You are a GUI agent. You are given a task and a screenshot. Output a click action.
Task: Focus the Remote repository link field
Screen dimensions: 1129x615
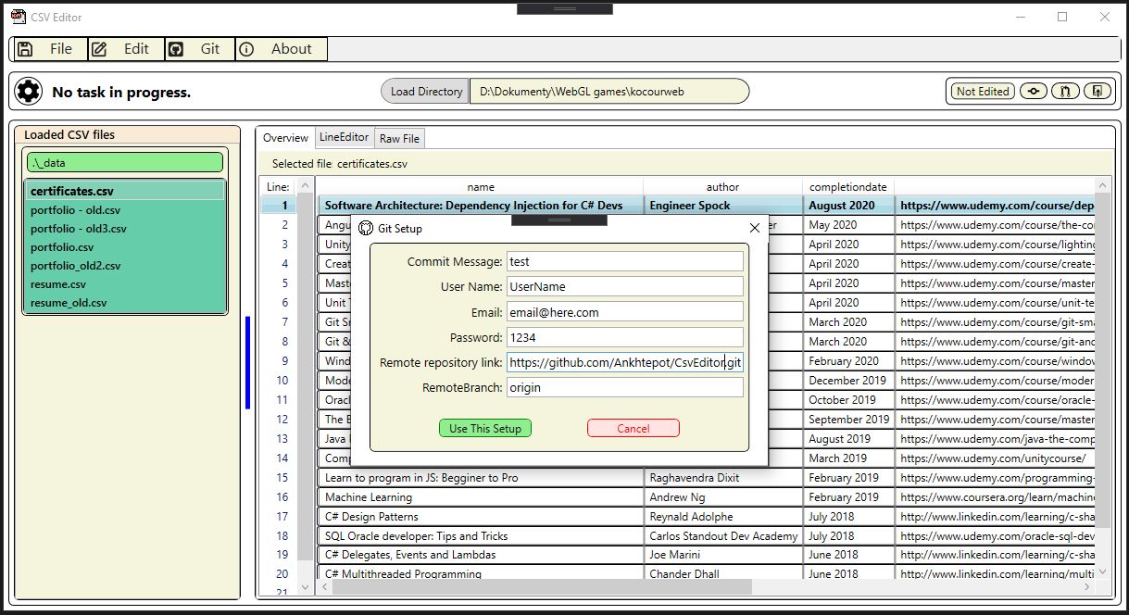624,362
